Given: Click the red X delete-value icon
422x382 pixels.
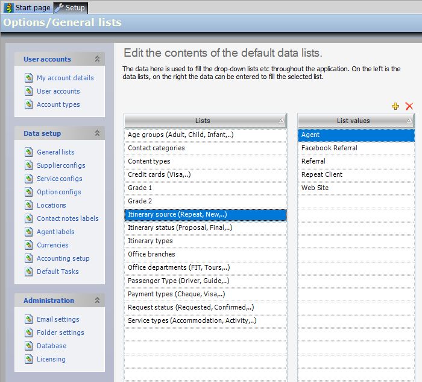Looking at the screenshot, I should tap(409, 106).
